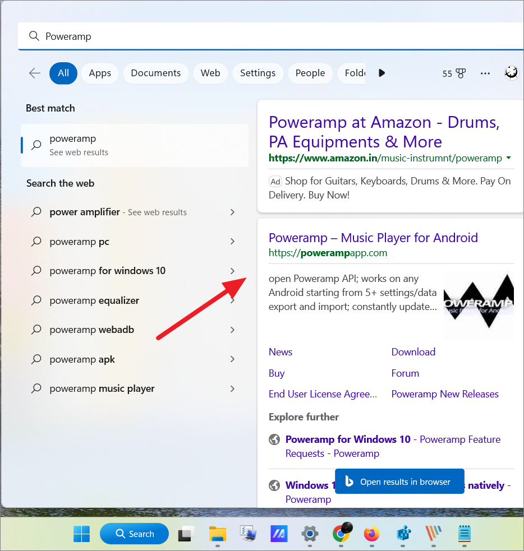Select poweramp for windows 10 suggestion
This screenshot has height=551, width=524.
tap(108, 271)
